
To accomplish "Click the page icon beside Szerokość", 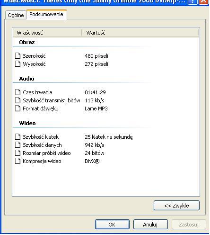I will [18, 56].
